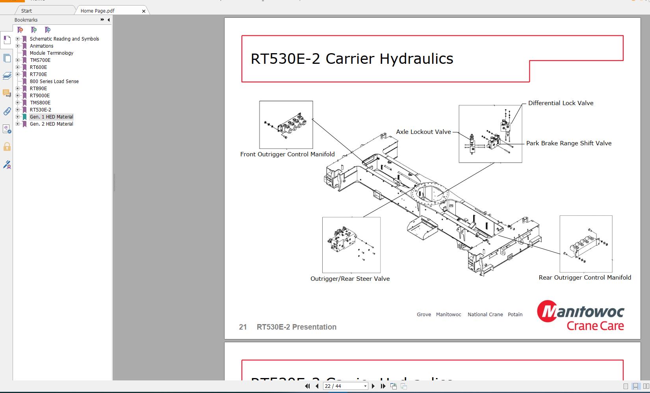Viewport: 650px width, 393px height.
Task: Open the Page Thumbnails panel
Action: 7,58
